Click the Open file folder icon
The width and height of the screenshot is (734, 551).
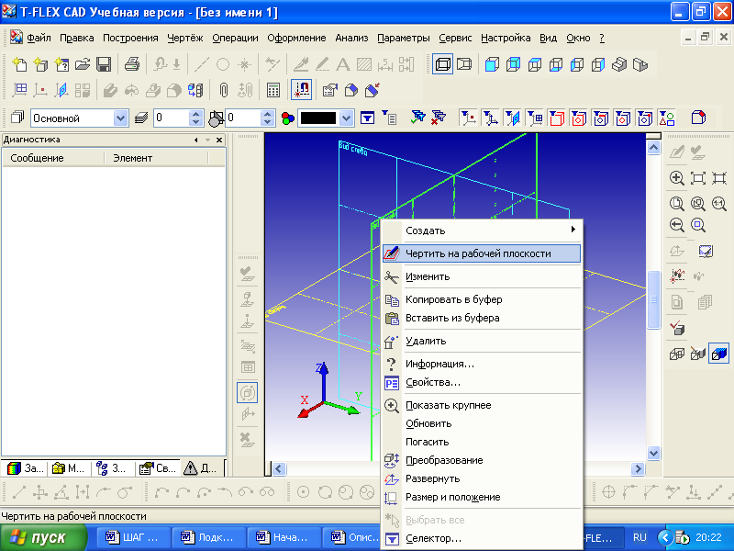click(83, 64)
